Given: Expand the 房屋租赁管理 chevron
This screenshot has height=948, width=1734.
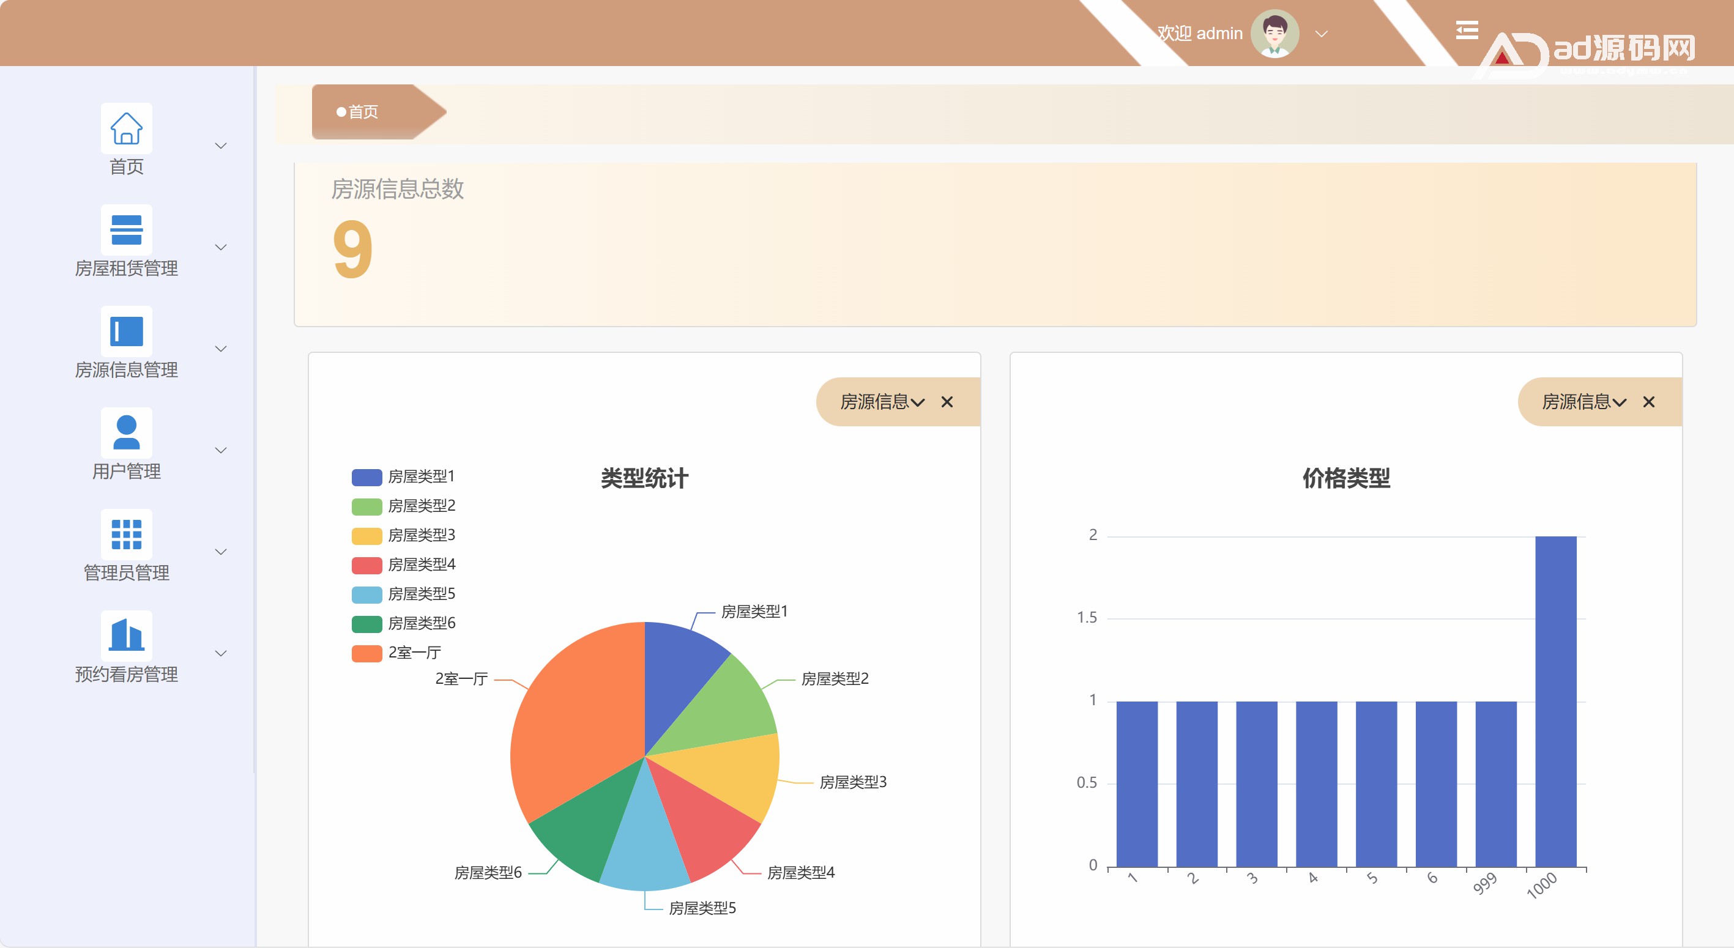Looking at the screenshot, I should [220, 247].
